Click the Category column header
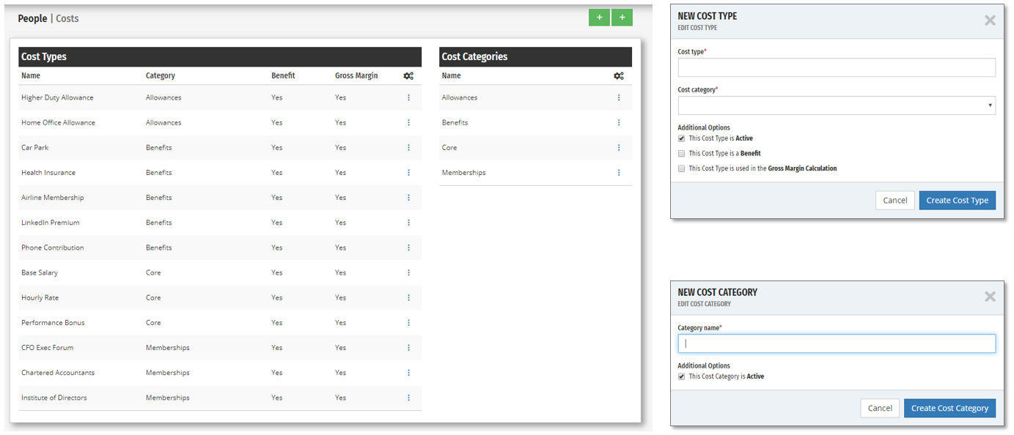 [x=161, y=75]
